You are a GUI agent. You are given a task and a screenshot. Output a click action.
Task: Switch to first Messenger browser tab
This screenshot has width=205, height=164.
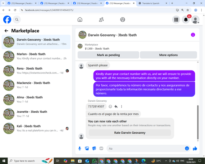click(x=22, y=3)
